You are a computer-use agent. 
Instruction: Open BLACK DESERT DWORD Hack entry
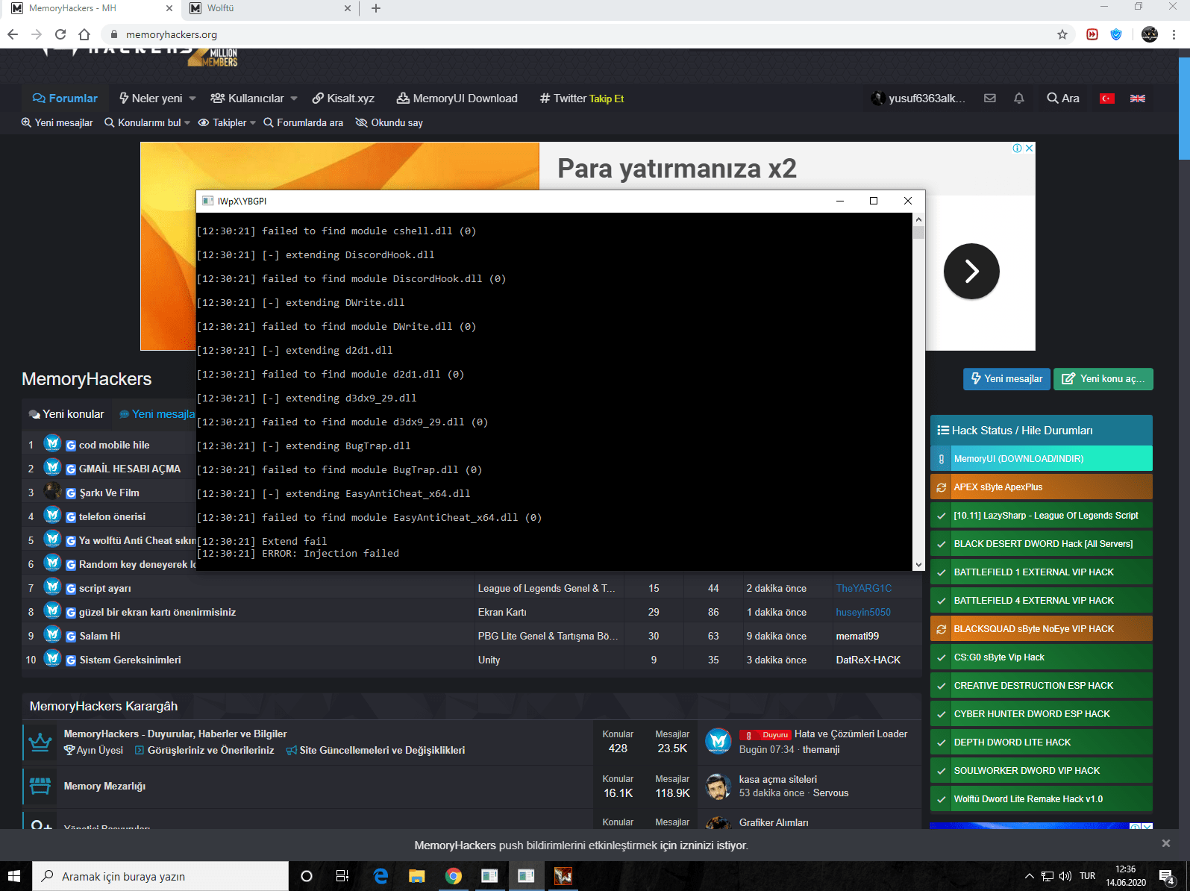point(1042,544)
